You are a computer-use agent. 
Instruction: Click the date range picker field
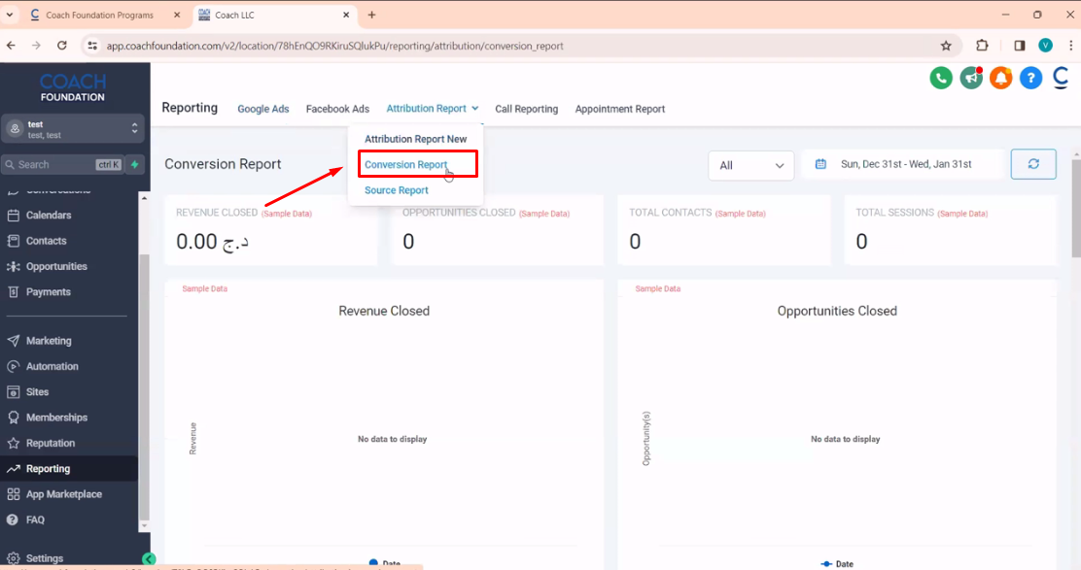(x=902, y=164)
